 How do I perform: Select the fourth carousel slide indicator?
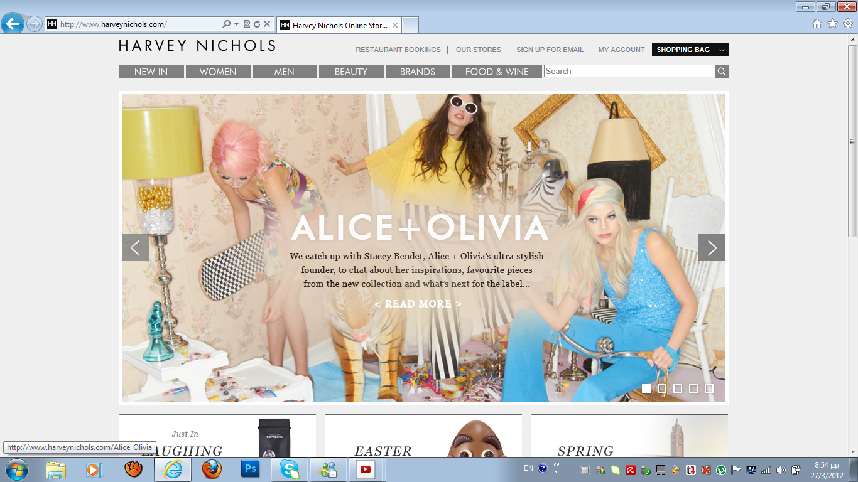point(693,388)
